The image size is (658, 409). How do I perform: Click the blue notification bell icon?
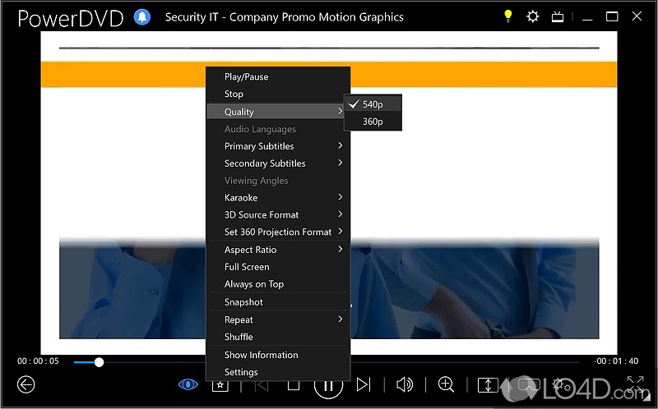point(142,17)
